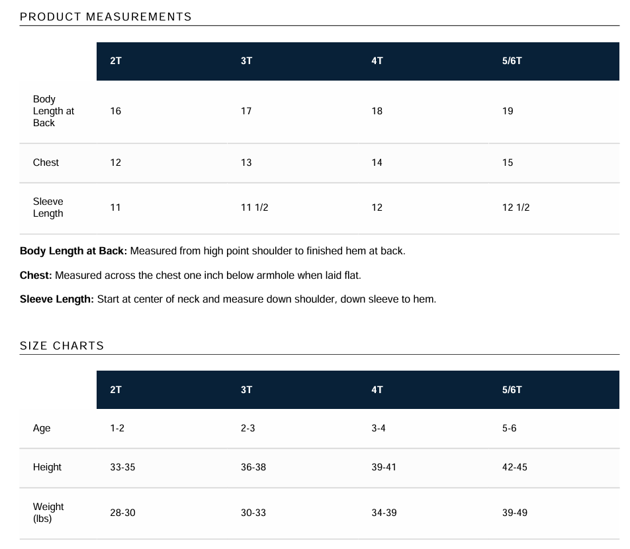
Task: Click the Body Length at Back row label
Action: pos(54,111)
